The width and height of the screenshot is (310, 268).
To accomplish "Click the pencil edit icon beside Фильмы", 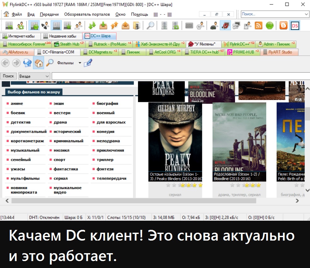I will pos(88,63).
